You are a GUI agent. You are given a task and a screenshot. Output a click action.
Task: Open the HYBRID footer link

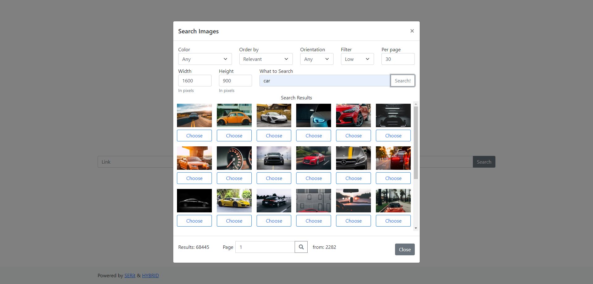(x=150, y=275)
